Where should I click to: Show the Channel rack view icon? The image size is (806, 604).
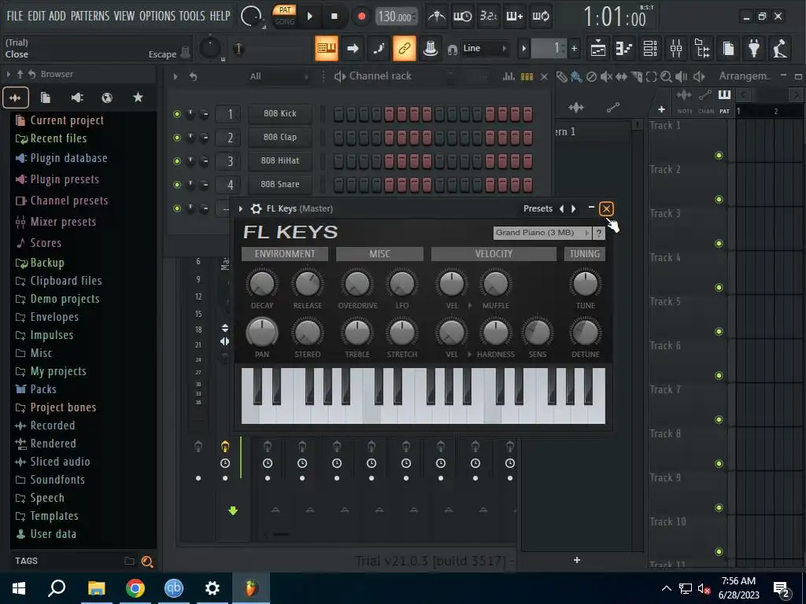pyautogui.click(x=649, y=49)
